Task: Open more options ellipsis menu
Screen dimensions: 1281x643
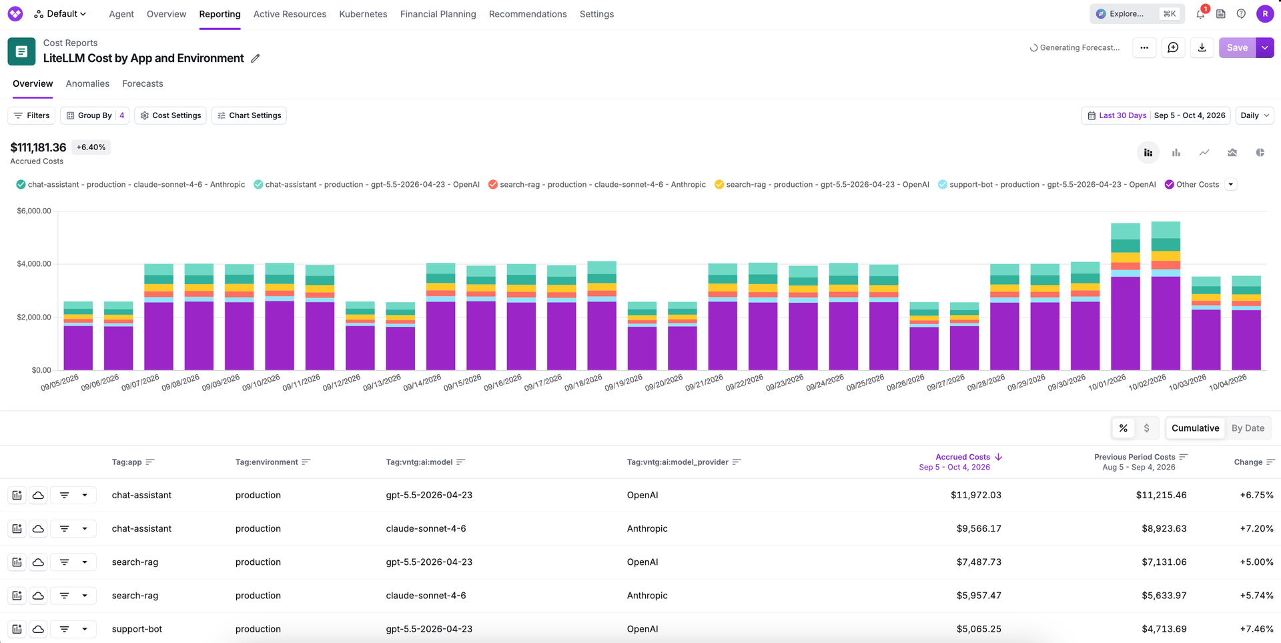Action: coord(1144,47)
